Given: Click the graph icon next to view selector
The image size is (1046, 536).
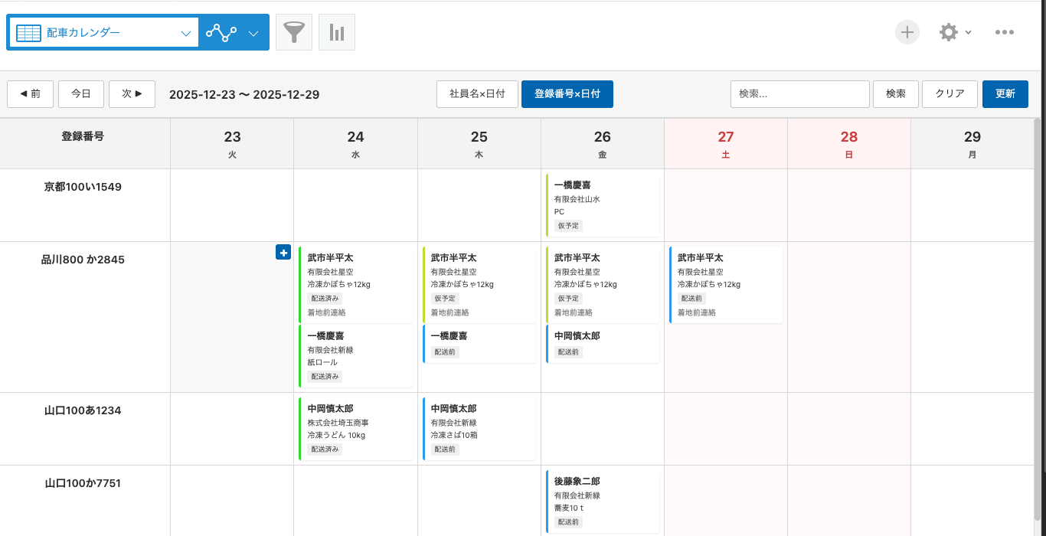Looking at the screenshot, I should click(x=221, y=33).
